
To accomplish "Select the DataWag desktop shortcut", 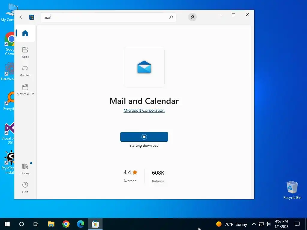I will click(x=7, y=72).
